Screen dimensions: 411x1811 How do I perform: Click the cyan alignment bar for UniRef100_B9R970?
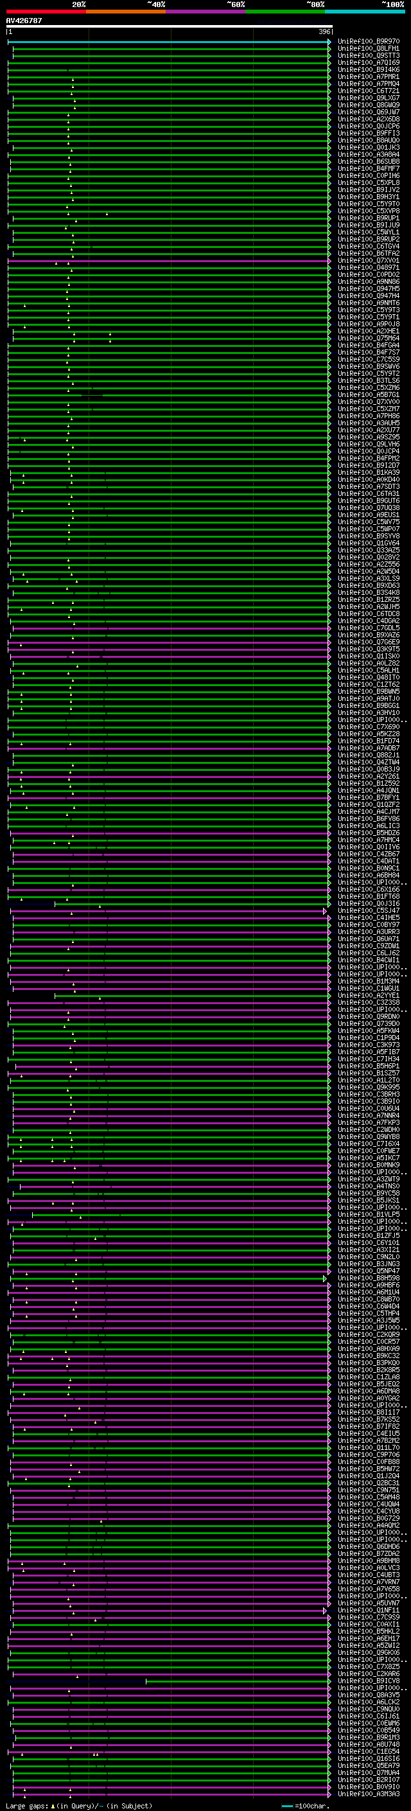(169, 42)
